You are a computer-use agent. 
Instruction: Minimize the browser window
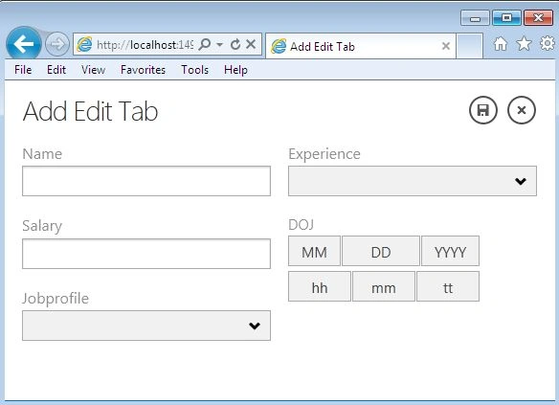(475, 18)
